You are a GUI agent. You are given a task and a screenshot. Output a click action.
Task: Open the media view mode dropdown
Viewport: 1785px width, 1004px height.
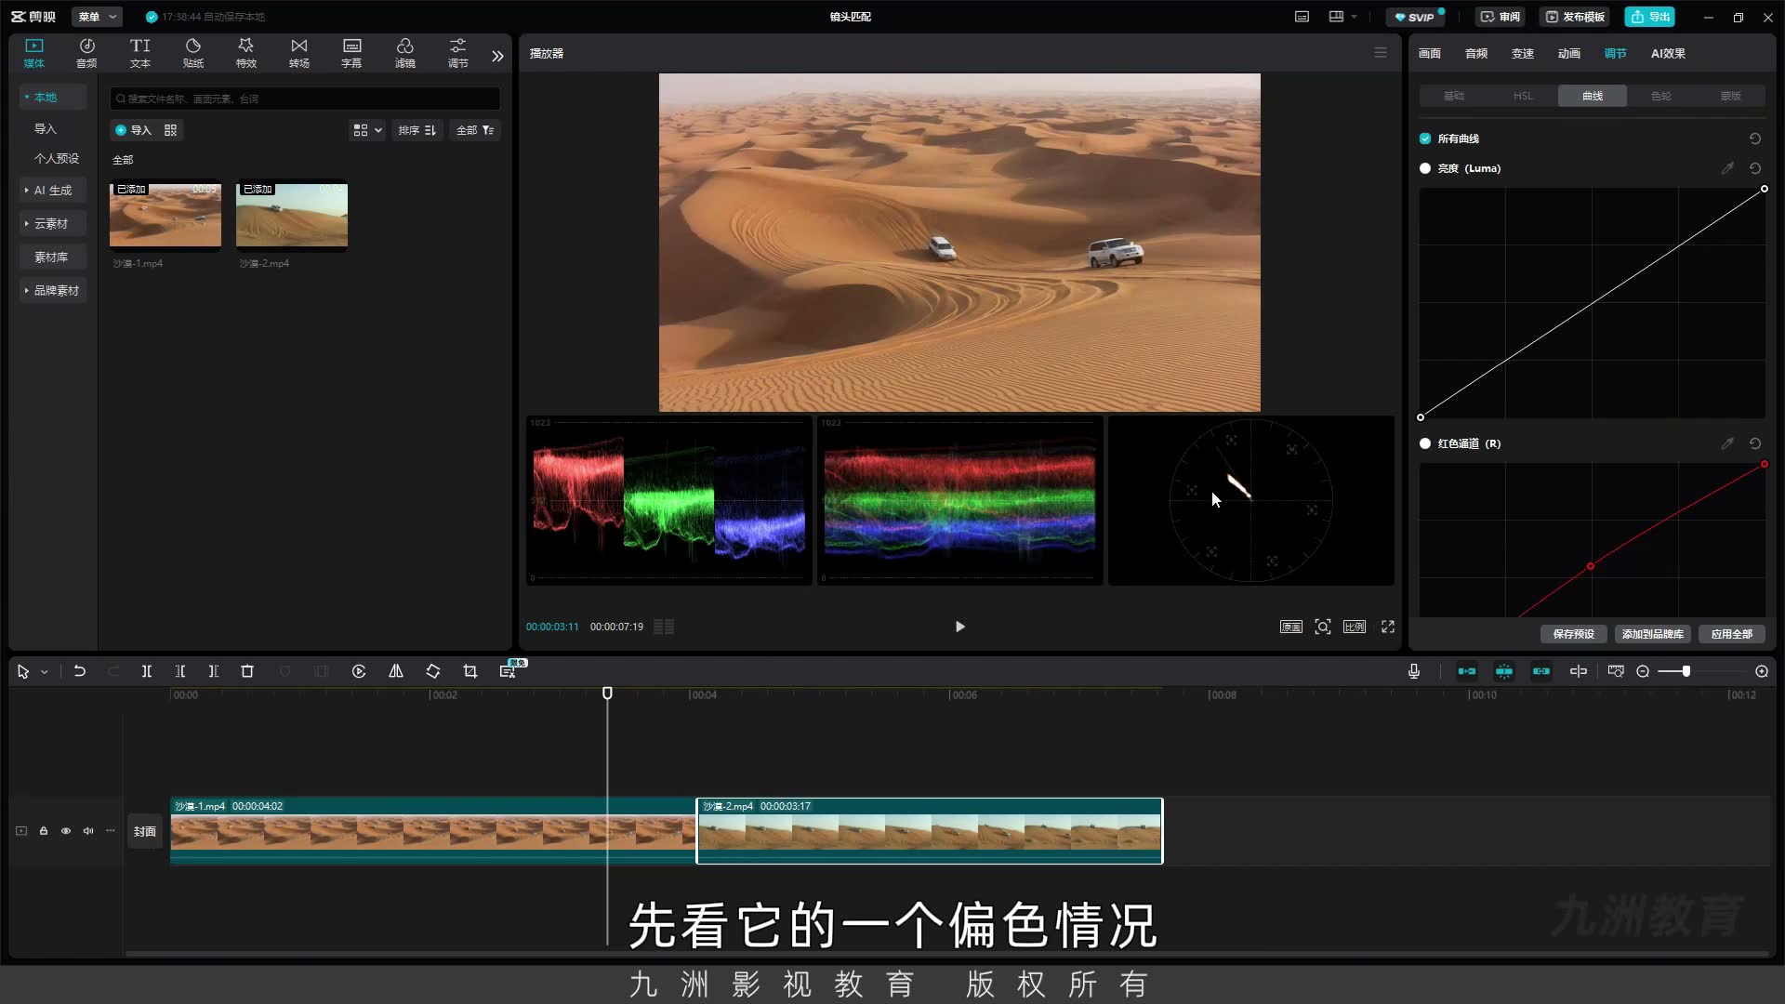[367, 130]
